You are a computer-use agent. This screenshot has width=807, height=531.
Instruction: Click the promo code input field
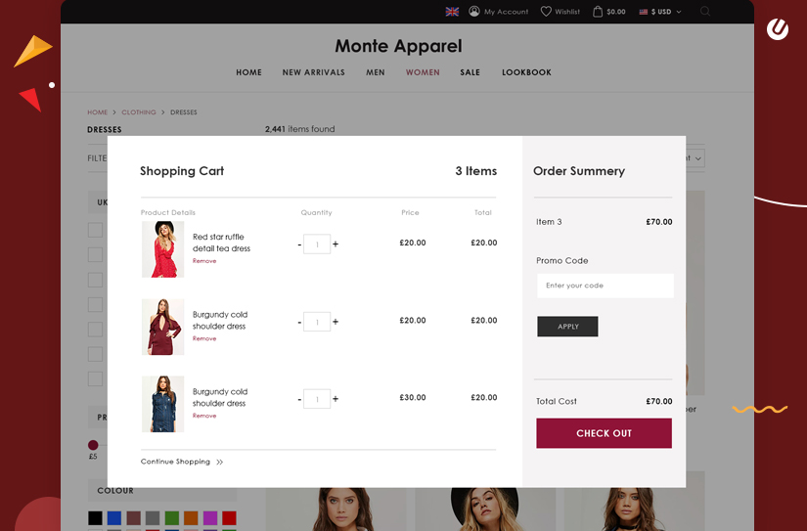(x=605, y=286)
